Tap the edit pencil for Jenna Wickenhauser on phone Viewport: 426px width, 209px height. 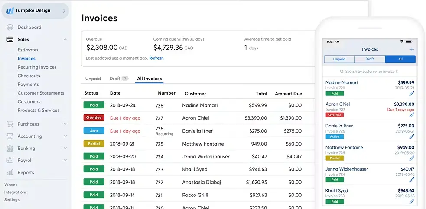(x=412, y=180)
